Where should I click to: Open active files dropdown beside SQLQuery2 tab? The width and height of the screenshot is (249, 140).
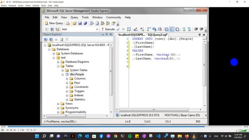200,35
